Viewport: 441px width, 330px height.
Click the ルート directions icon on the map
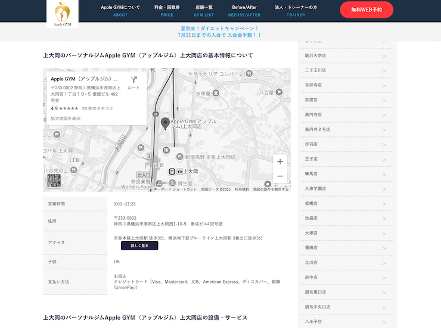[133, 83]
